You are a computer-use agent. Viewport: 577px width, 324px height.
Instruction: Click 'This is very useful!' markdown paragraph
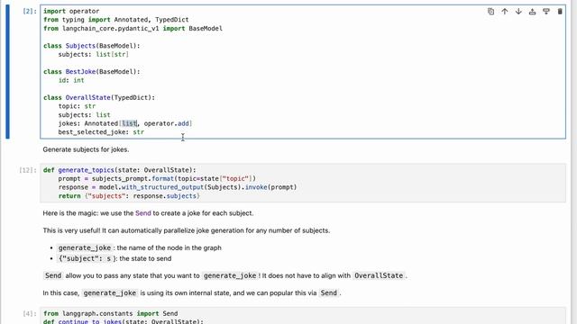(x=187, y=230)
